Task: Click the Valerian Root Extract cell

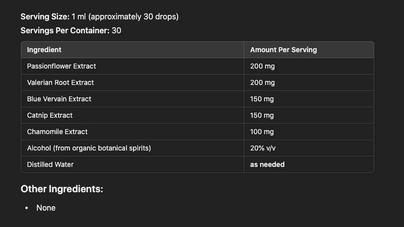Action: 61,82
